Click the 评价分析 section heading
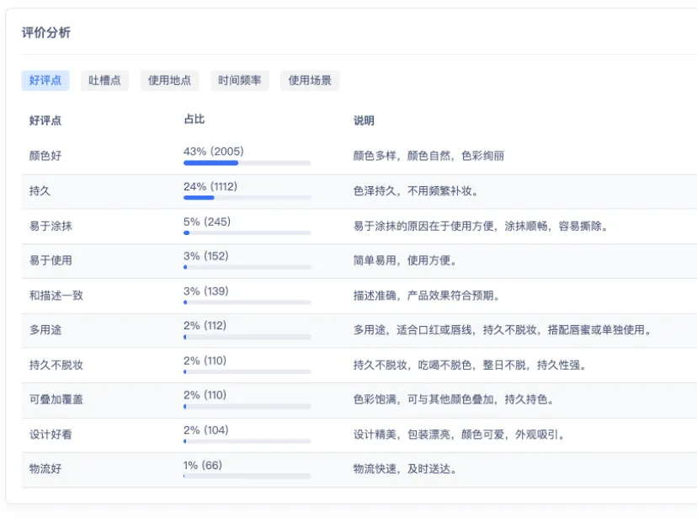697x518 pixels. (46, 33)
